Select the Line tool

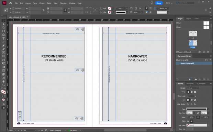click(3, 42)
